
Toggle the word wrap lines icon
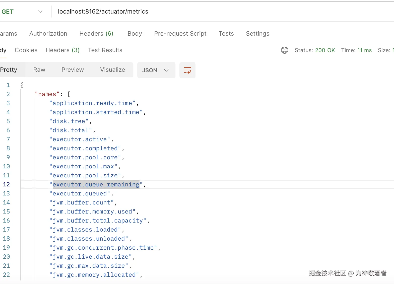(x=187, y=70)
